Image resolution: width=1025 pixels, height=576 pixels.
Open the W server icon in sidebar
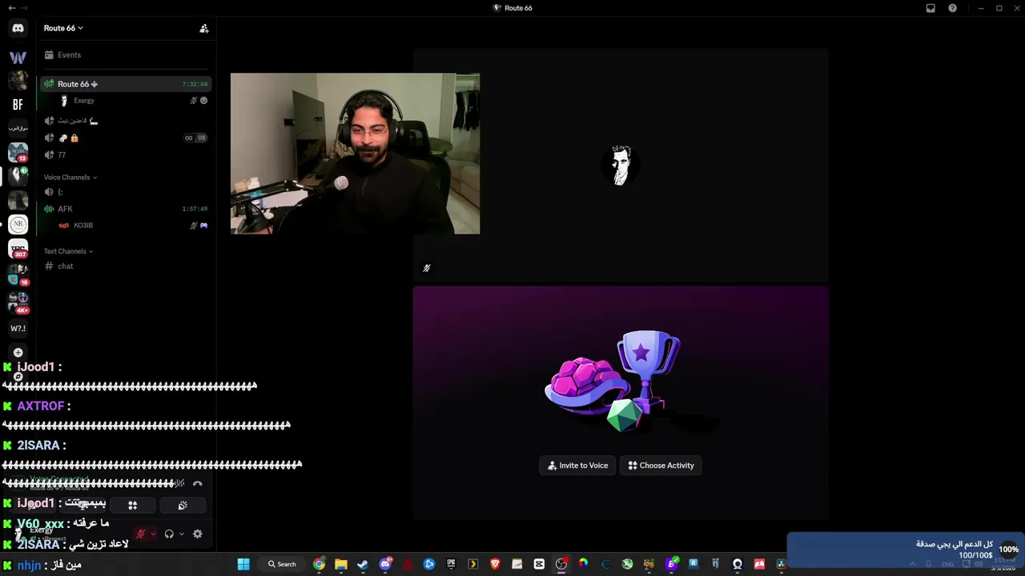point(18,58)
